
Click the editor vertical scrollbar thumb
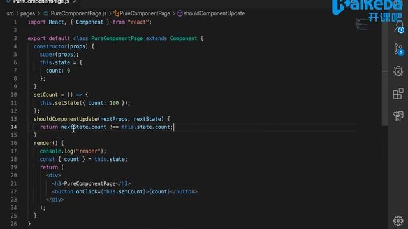click(384, 73)
